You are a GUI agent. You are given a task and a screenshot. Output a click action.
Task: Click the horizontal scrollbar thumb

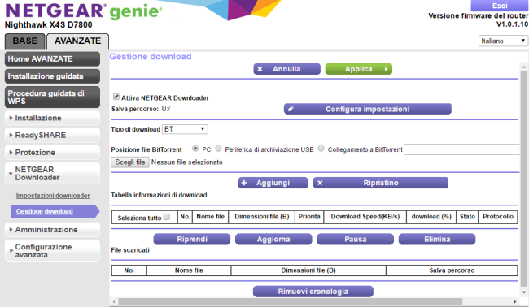click(x=291, y=301)
